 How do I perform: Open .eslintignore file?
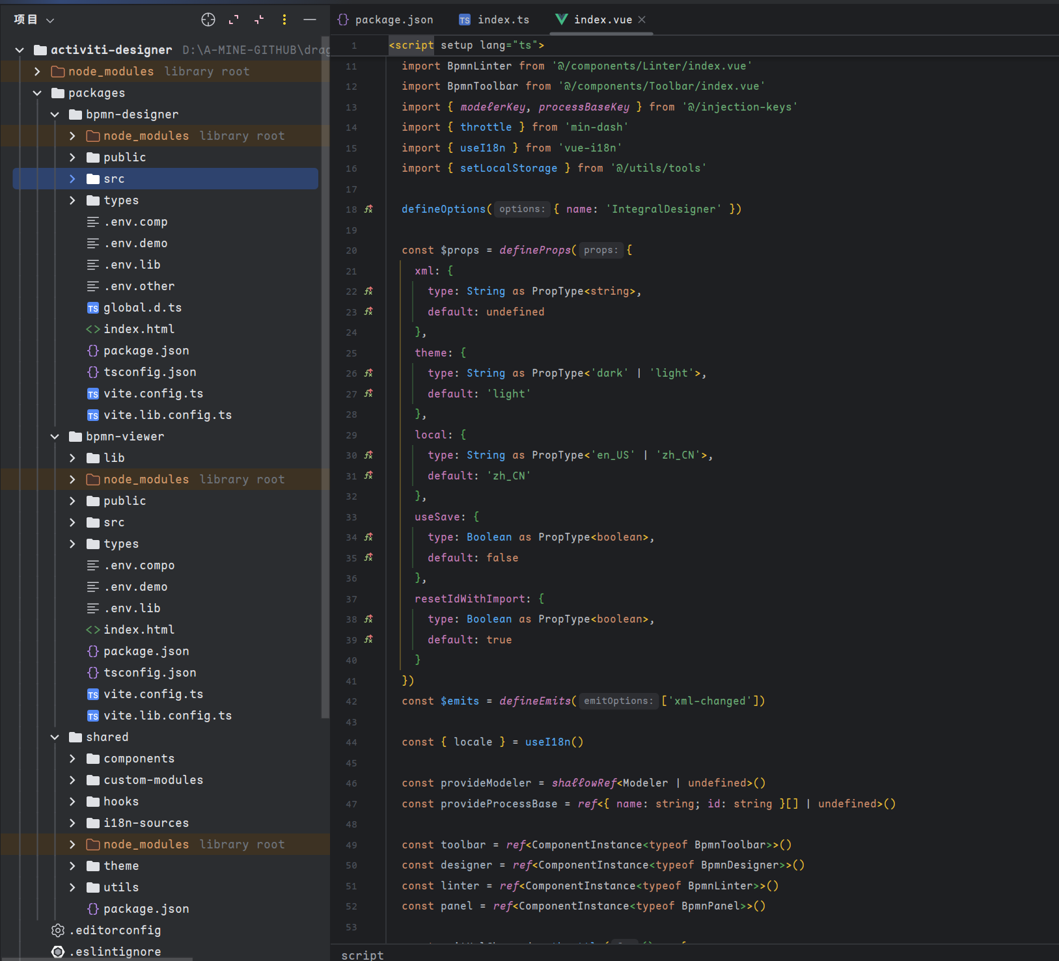(115, 951)
